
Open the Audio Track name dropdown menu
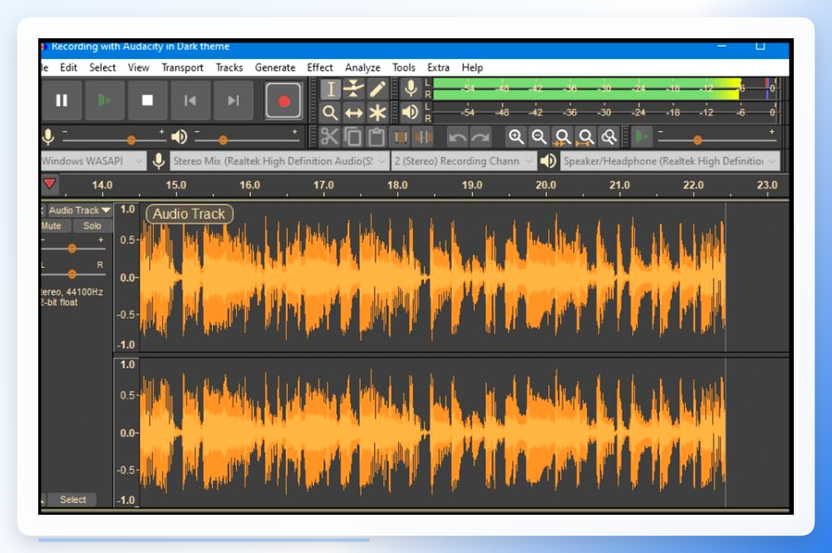click(x=78, y=210)
